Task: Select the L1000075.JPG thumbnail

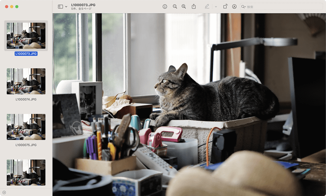Action: tap(26, 127)
